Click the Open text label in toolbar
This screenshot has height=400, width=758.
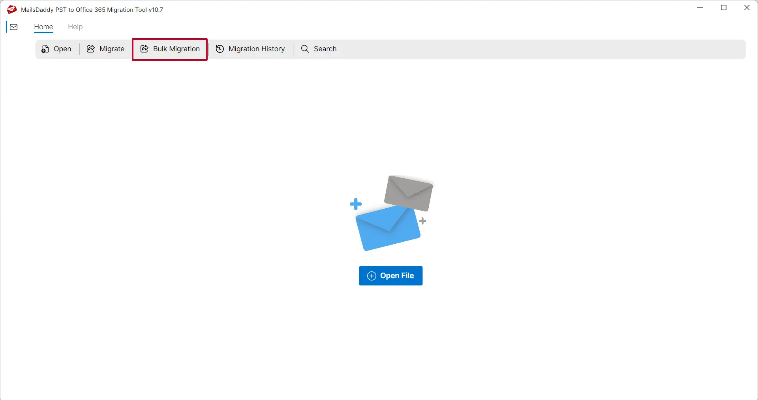click(62, 49)
